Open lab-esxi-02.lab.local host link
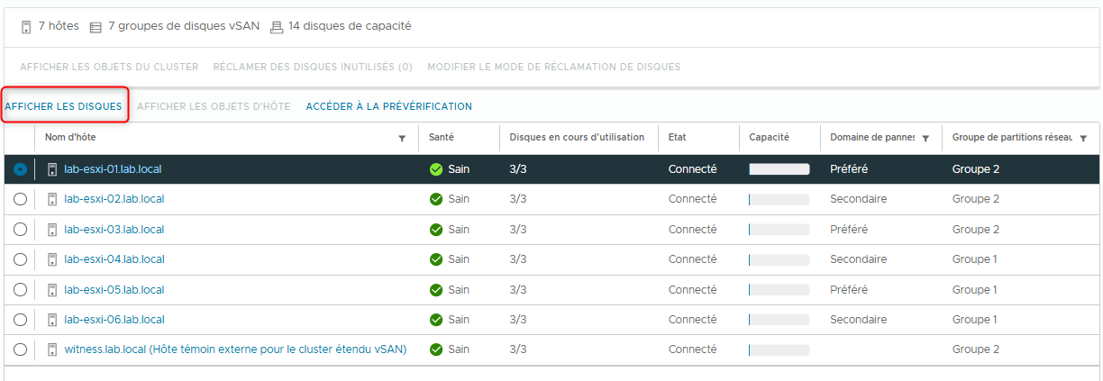The width and height of the screenshot is (1103, 381). point(114,199)
